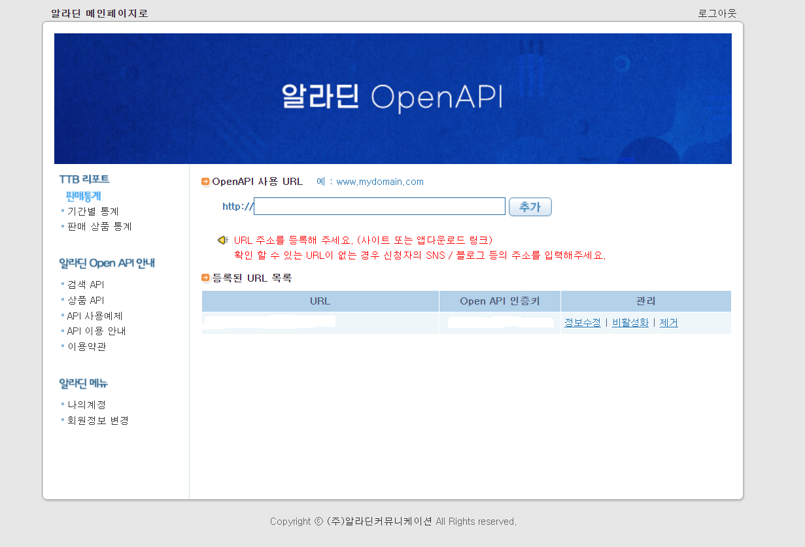Image resolution: width=805 pixels, height=547 pixels.
Task: Click the 인증키 value cell in the table
Action: [500, 323]
